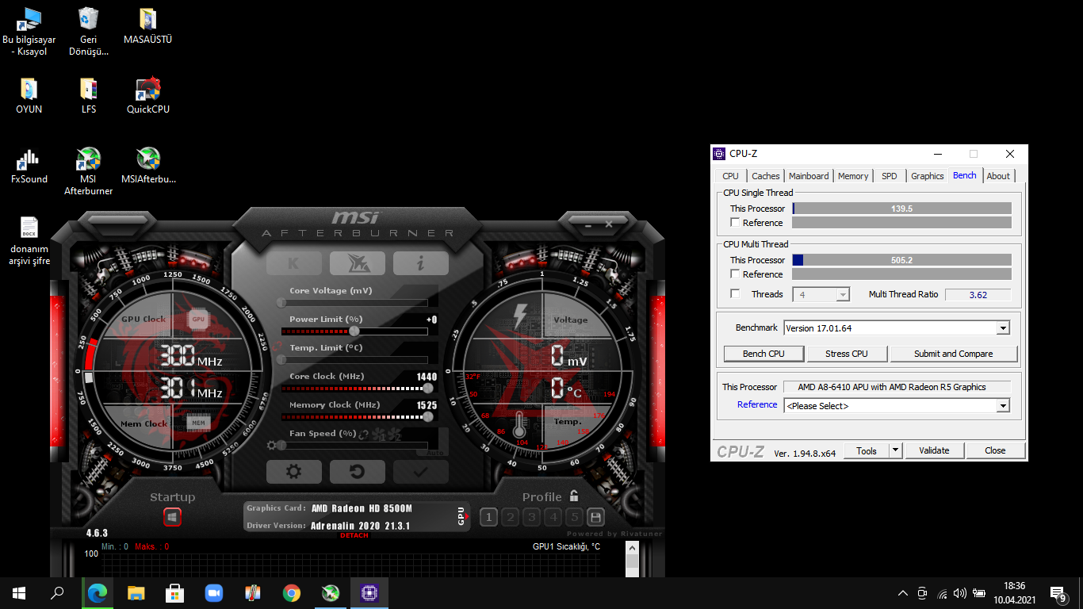Select profile slot 4
Viewport: 1083px width, 609px height.
pos(553,518)
